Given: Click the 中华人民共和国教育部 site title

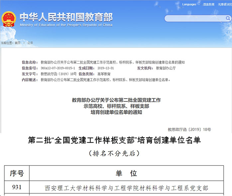Looking at the screenshot, I should (x=66, y=17).
